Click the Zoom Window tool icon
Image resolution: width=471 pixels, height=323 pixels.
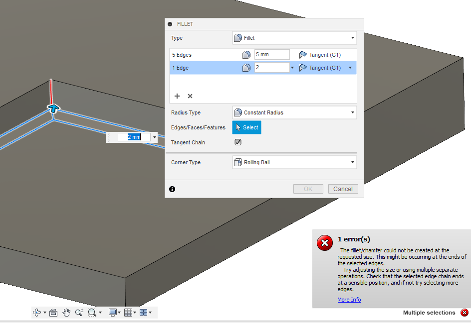coord(92,312)
